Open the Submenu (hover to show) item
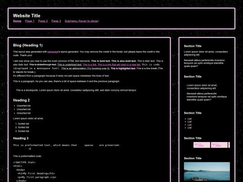Screen dimensions: 243x182 (81, 21)
